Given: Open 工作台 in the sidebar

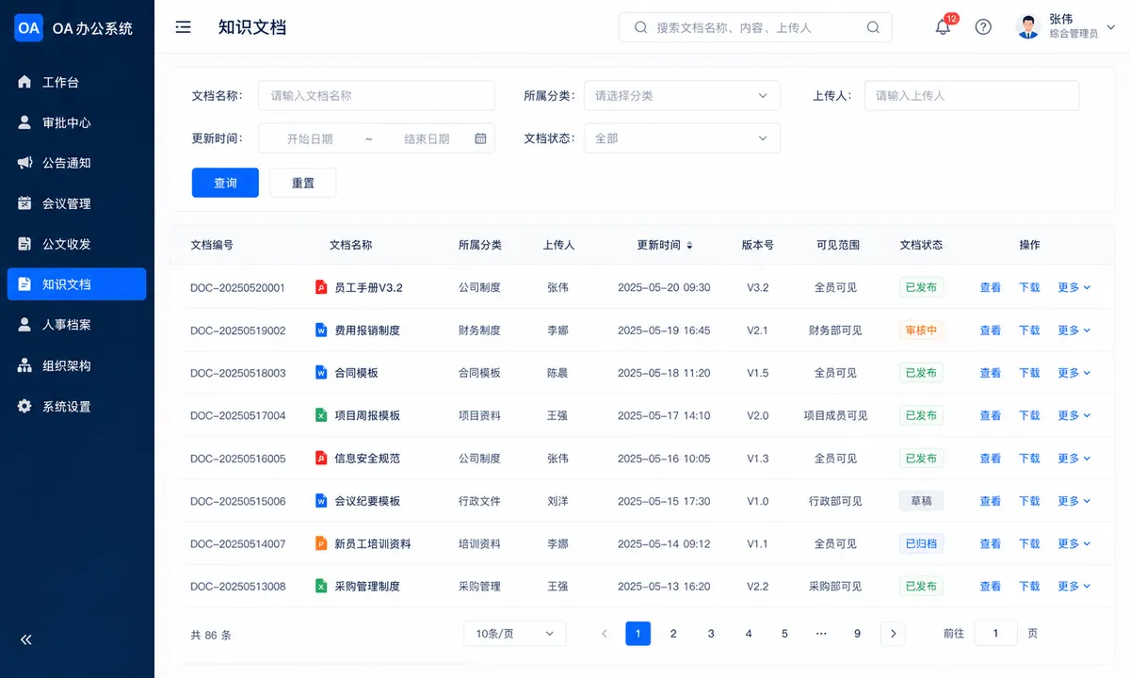Looking at the screenshot, I should 77,82.
